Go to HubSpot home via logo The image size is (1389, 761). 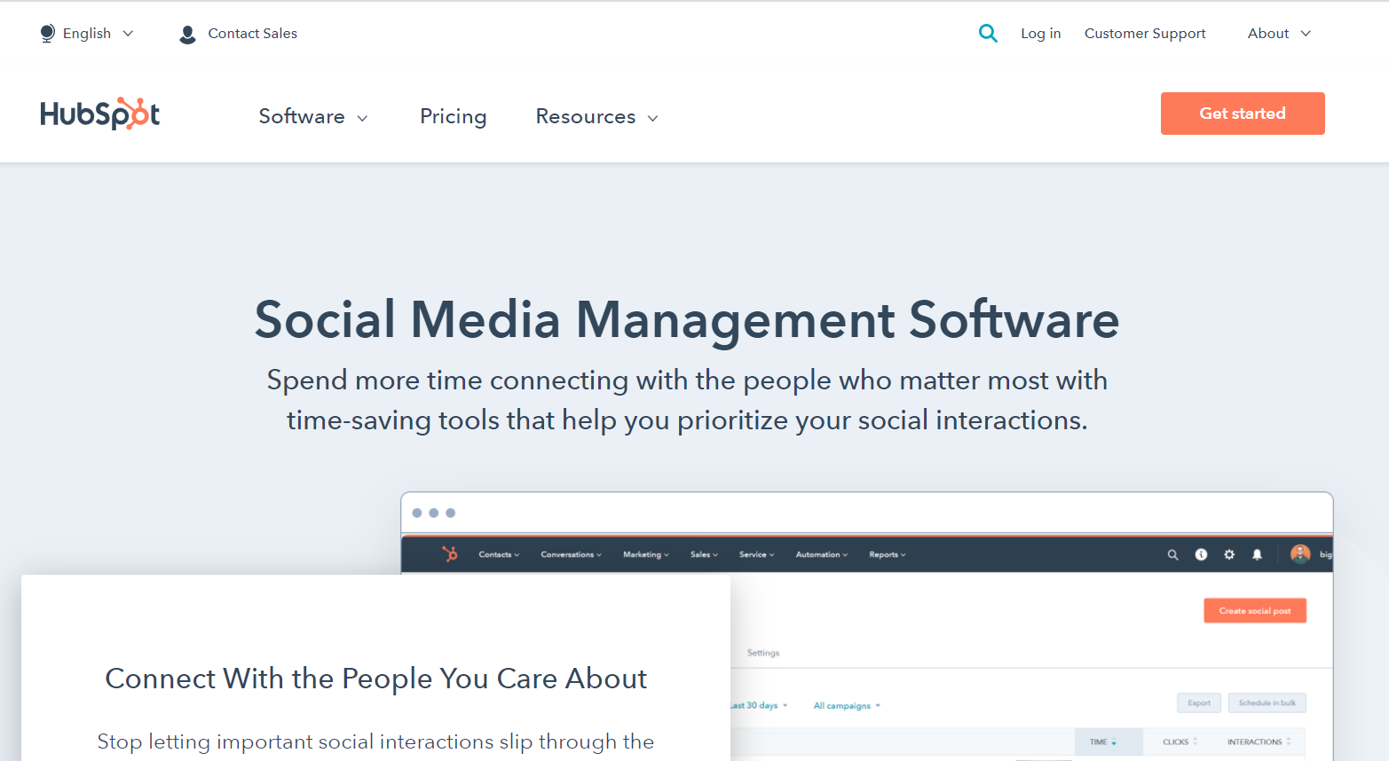click(100, 114)
